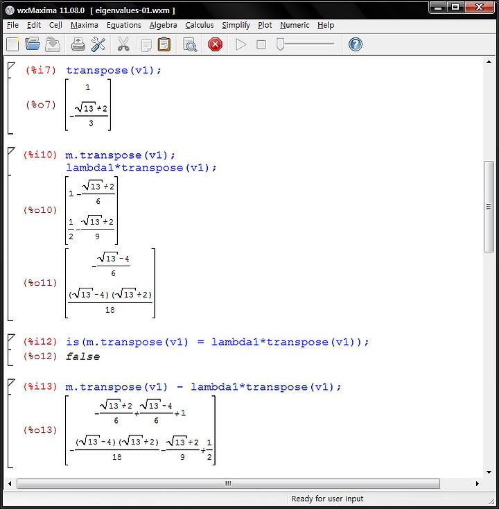
Task: Click the Ready for user input status text
Action: point(327,499)
